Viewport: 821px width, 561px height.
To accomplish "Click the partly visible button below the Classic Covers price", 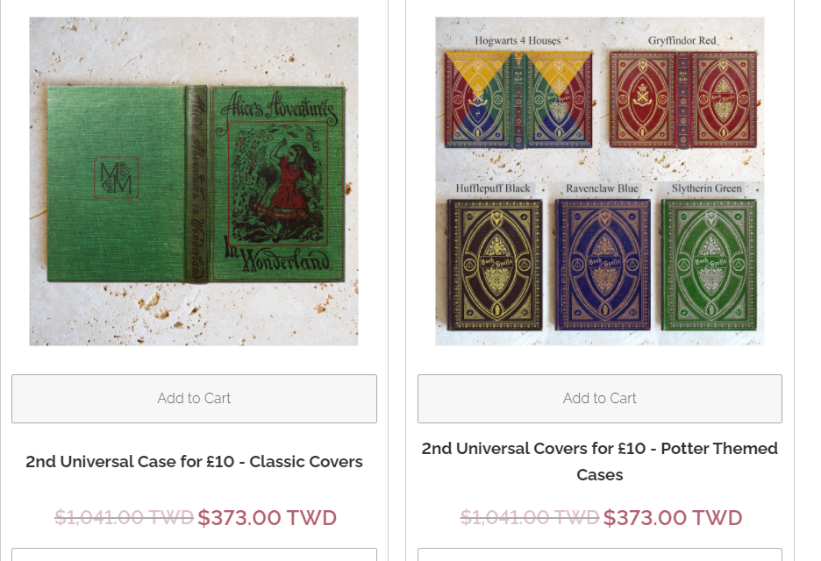I will point(194,555).
